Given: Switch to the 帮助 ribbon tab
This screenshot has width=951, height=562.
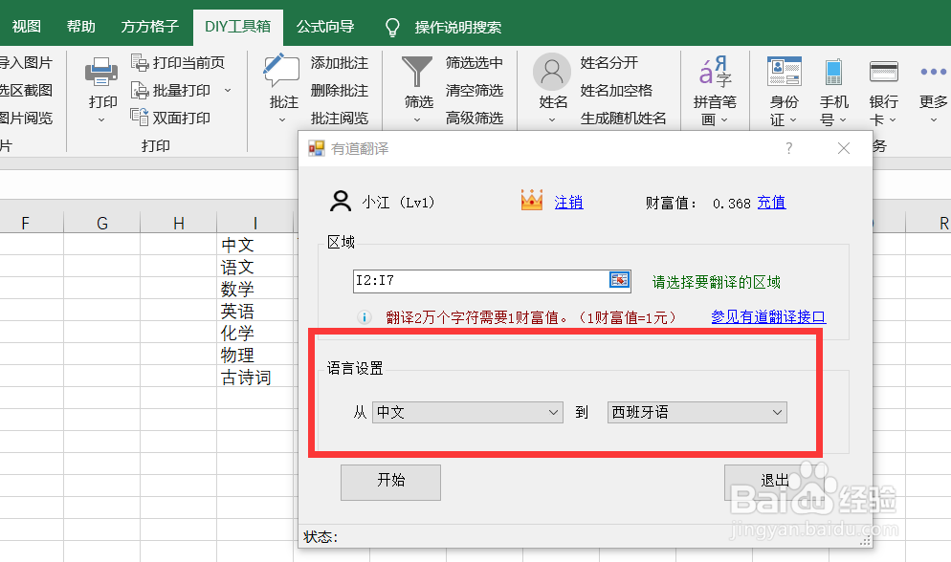Looking at the screenshot, I should click(80, 27).
